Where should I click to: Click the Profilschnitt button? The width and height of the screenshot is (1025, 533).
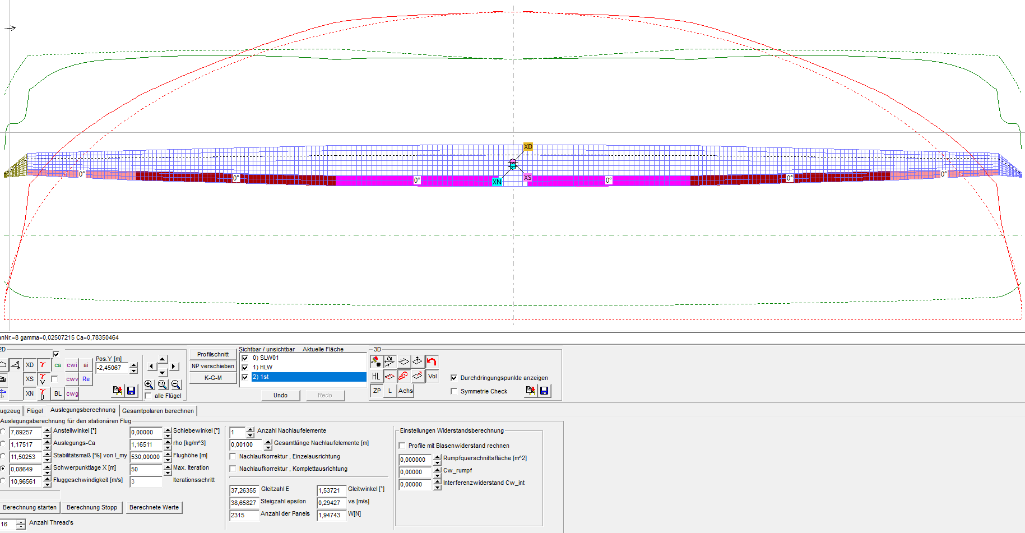click(x=213, y=354)
